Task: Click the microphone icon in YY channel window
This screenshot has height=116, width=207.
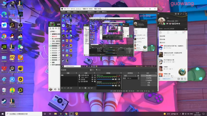Action: coord(59,89)
